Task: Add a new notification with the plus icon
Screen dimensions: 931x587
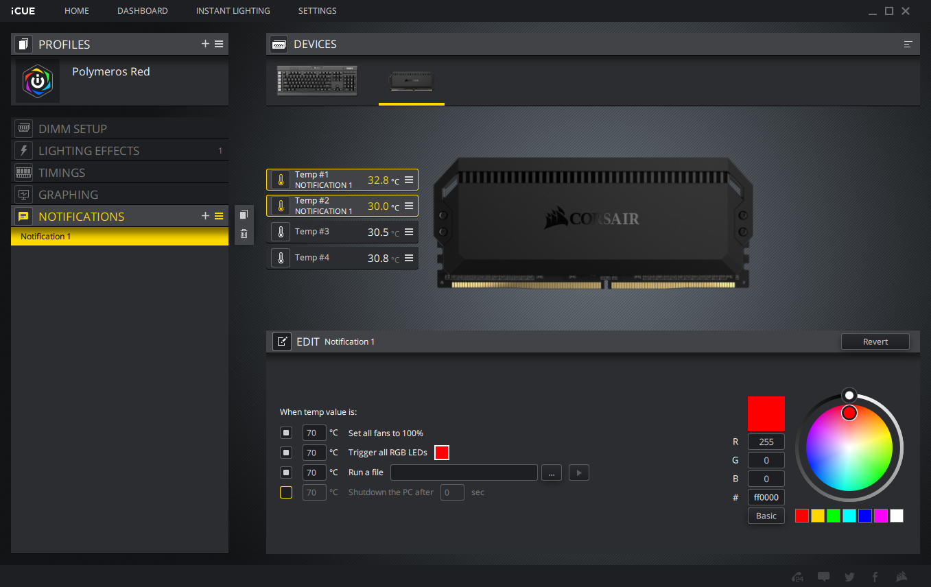Action: [205, 216]
